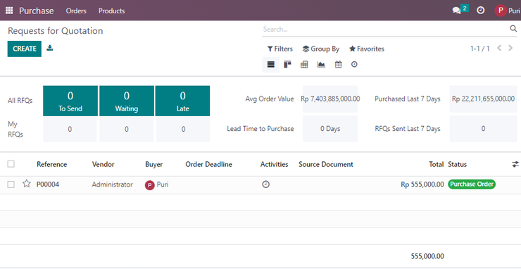Click the CREATE button

[25, 49]
